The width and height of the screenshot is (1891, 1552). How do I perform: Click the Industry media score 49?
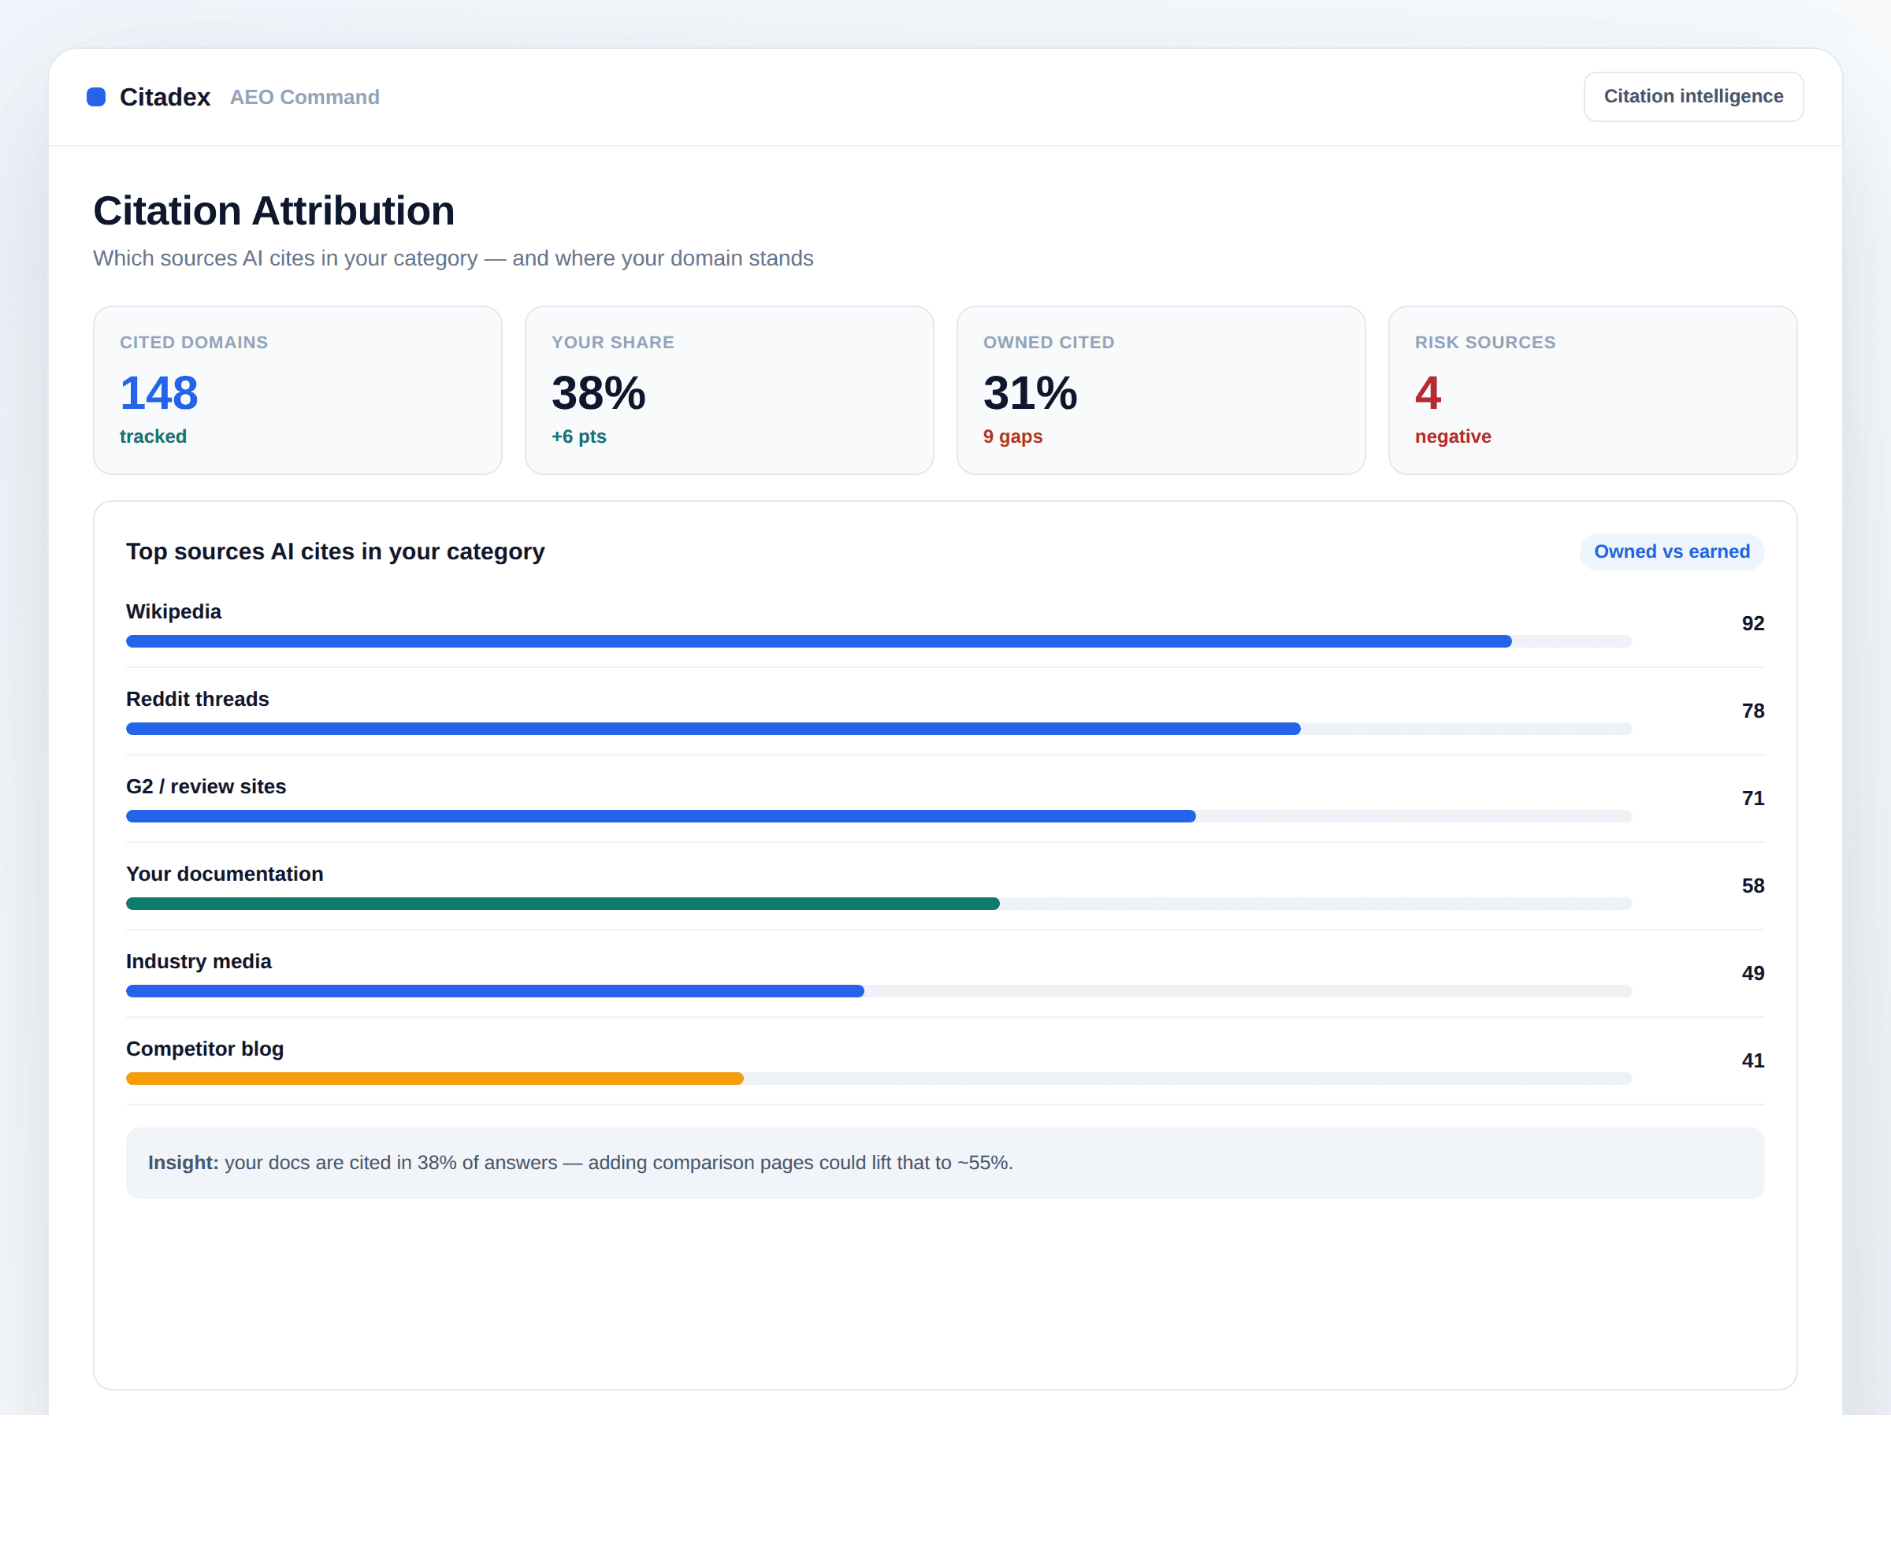click(1752, 973)
